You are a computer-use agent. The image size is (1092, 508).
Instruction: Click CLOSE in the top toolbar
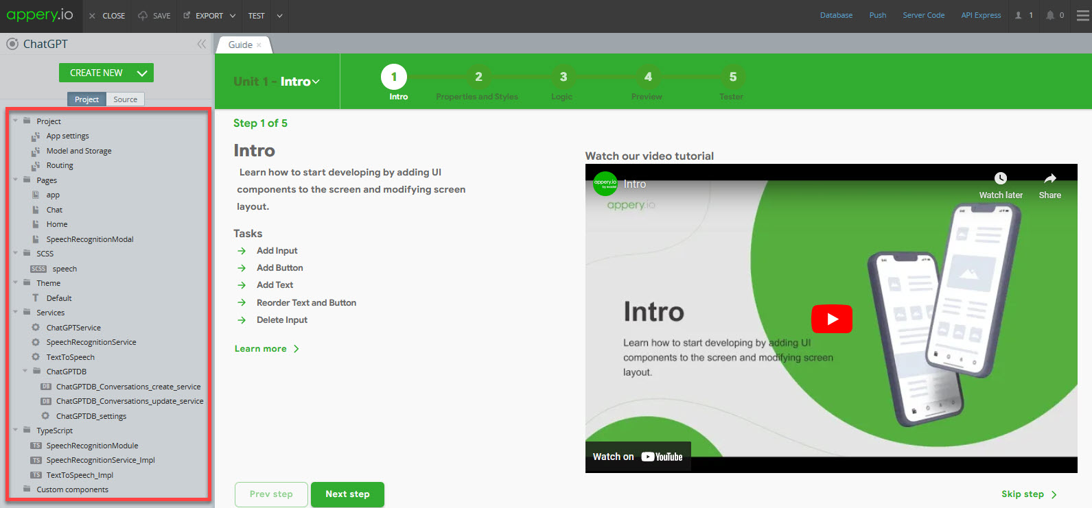point(107,16)
